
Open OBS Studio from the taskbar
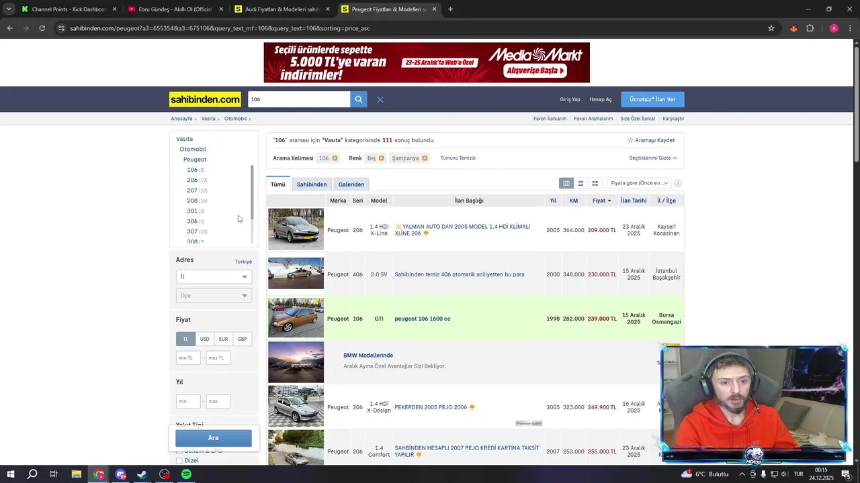coord(165,474)
